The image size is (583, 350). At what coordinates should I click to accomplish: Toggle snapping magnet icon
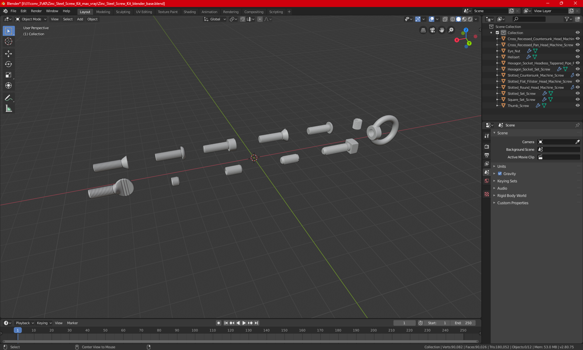pos(242,19)
